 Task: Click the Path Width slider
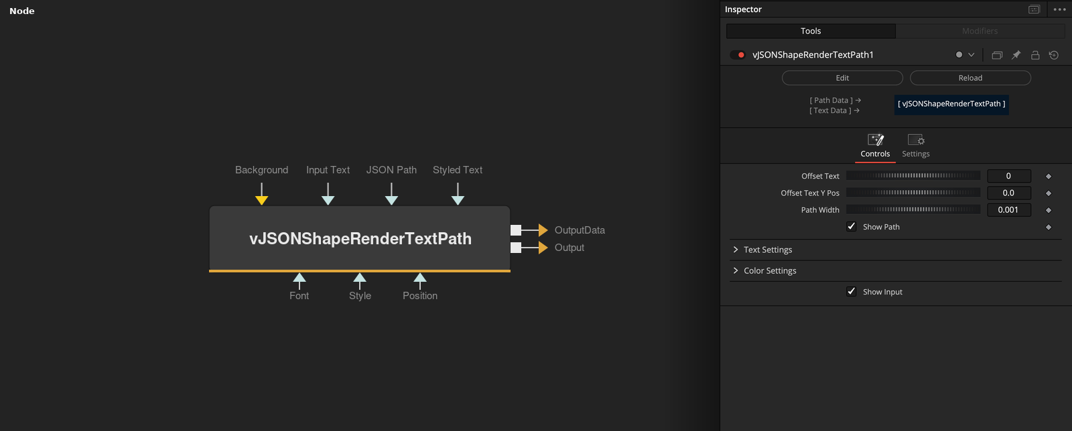coord(913,209)
